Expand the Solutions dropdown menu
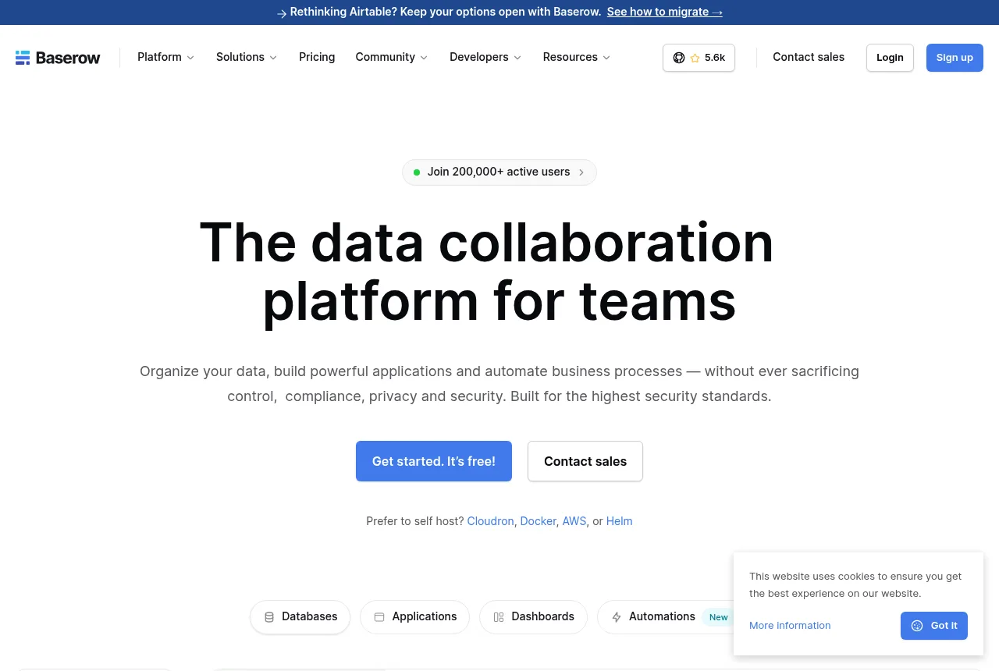 (x=247, y=57)
